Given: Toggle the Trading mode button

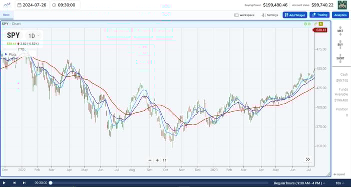Looking at the screenshot, I should pos(319,15).
